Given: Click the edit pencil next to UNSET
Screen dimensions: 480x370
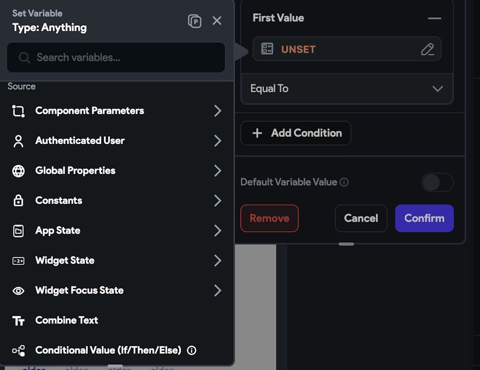Looking at the screenshot, I should tap(428, 49).
